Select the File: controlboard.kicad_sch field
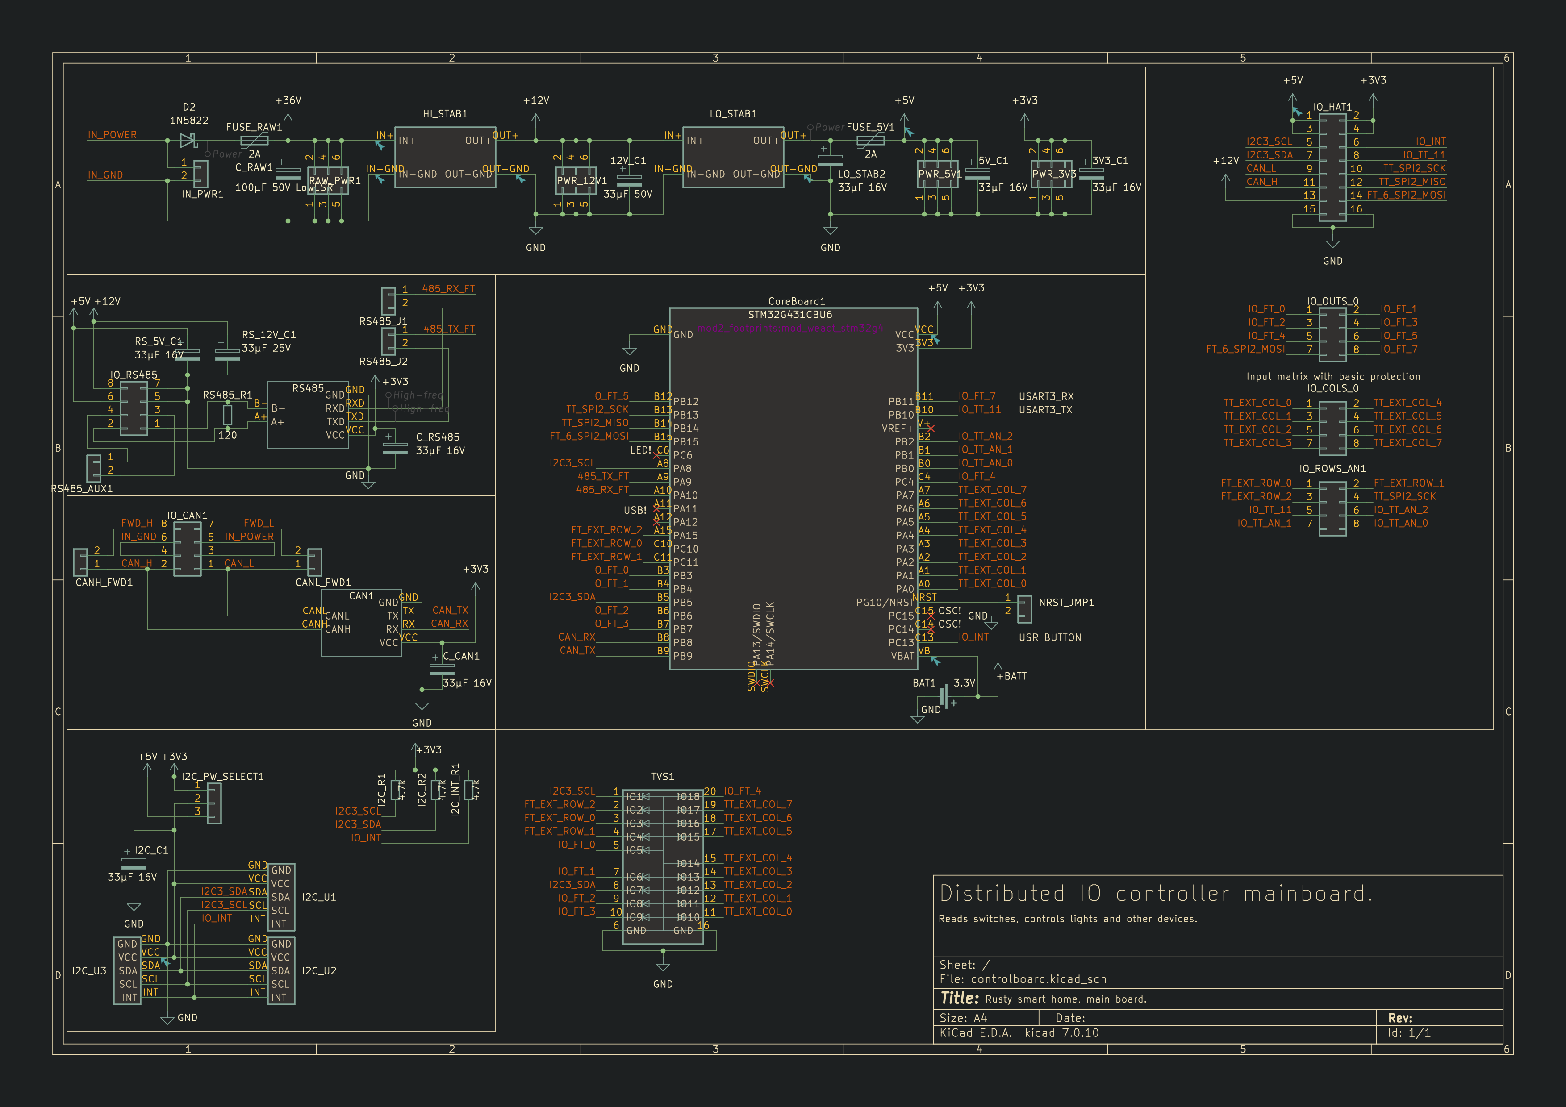 1023,979
